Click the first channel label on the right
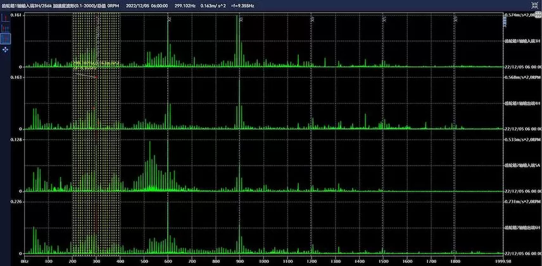The width and height of the screenshot is (542, 266). (x=522, y=41)
